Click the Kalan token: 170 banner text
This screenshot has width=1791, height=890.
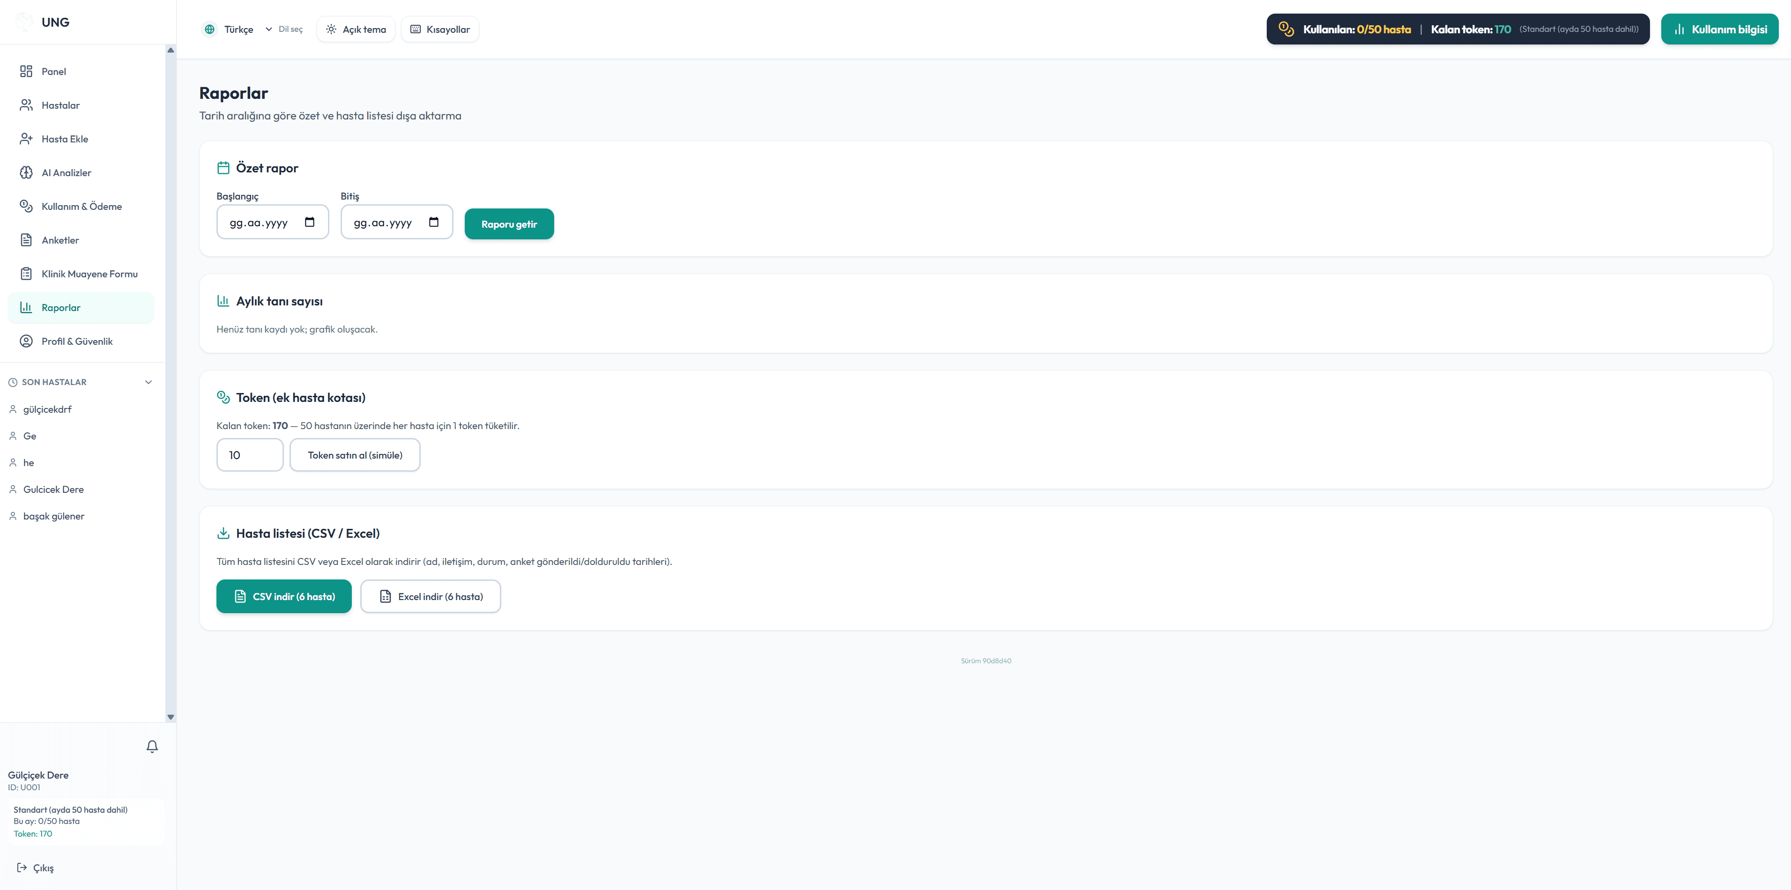(x=1471, y=29)
